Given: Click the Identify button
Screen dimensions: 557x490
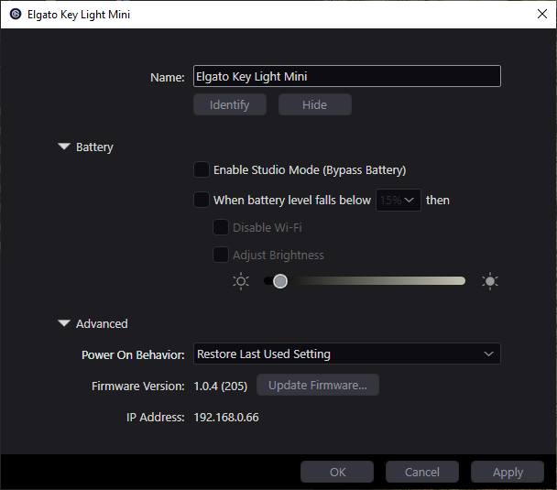Looking at the screenshot, I should click(230, 104).
